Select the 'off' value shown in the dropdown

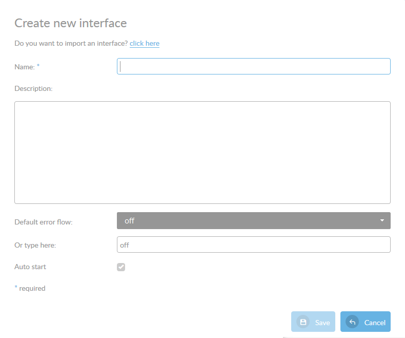(x=130, y=220)
